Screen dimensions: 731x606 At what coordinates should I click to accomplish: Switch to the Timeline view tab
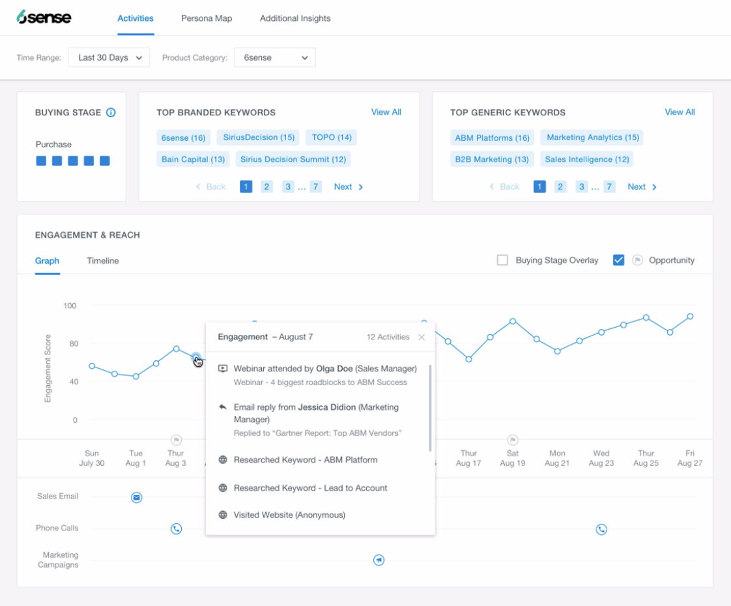coord(103,261)
